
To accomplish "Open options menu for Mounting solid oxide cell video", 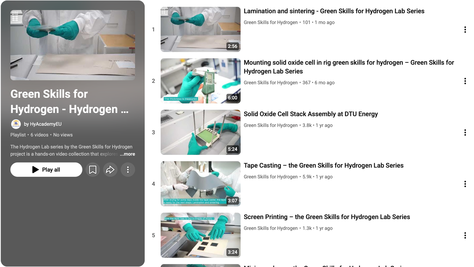I will pyautogui.click(x=465, y=81).
